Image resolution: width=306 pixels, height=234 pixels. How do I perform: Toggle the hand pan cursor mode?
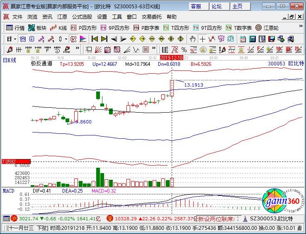tap(192, 39)
